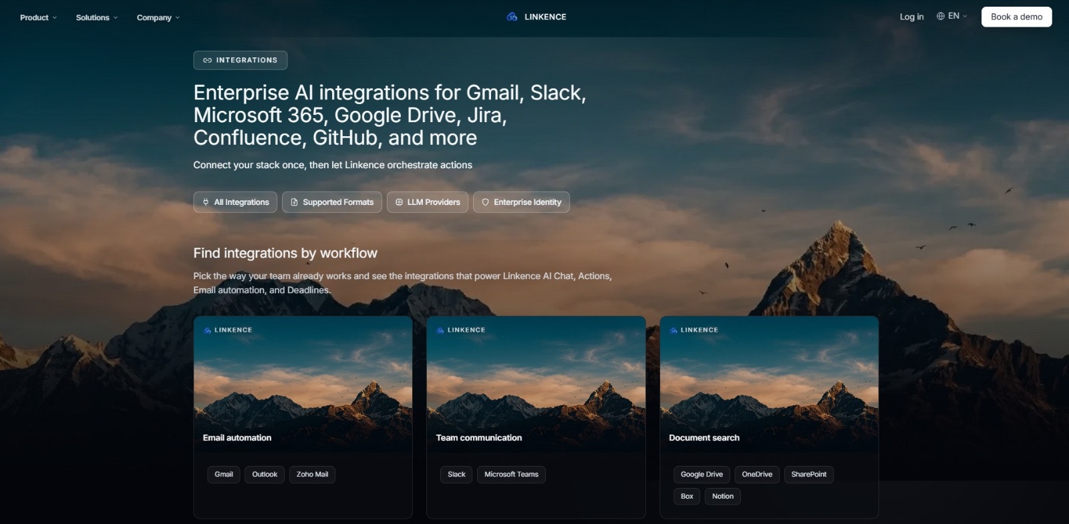This screenshot has width=1069, height=524.
Task: Select the Slack integration chip
Action: 456,475
